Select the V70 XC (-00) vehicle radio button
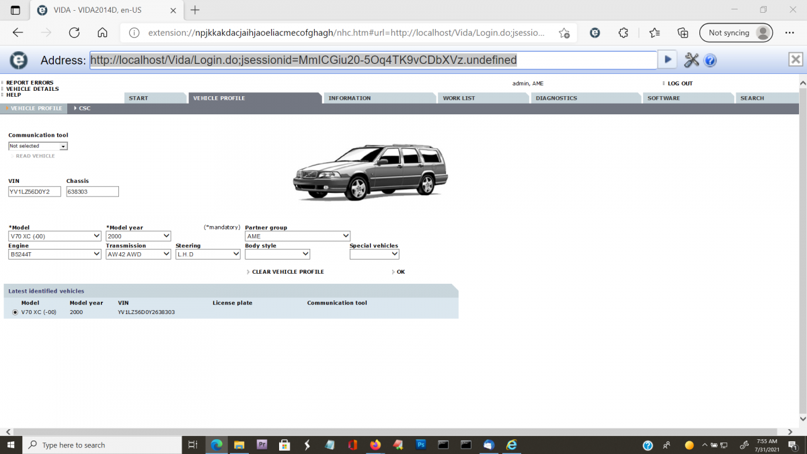 click(15, 311)
